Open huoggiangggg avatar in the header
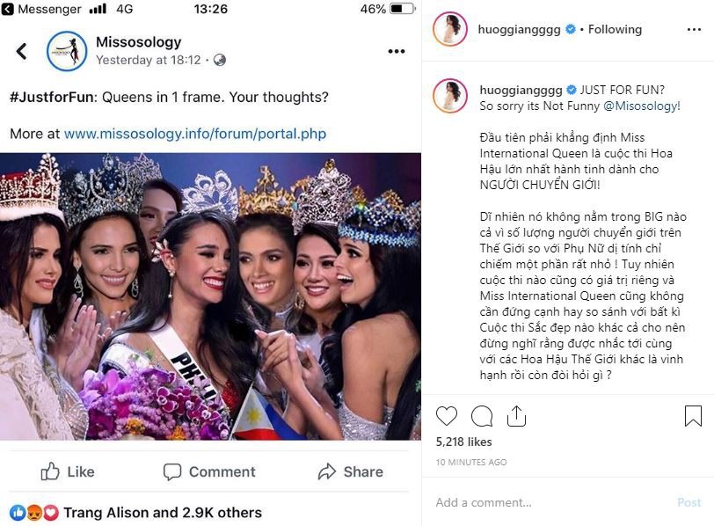This screenshot has width=714, height=526. (x=449, y=29)
